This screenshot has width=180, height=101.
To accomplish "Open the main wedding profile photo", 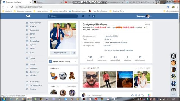I will point(63,36).
